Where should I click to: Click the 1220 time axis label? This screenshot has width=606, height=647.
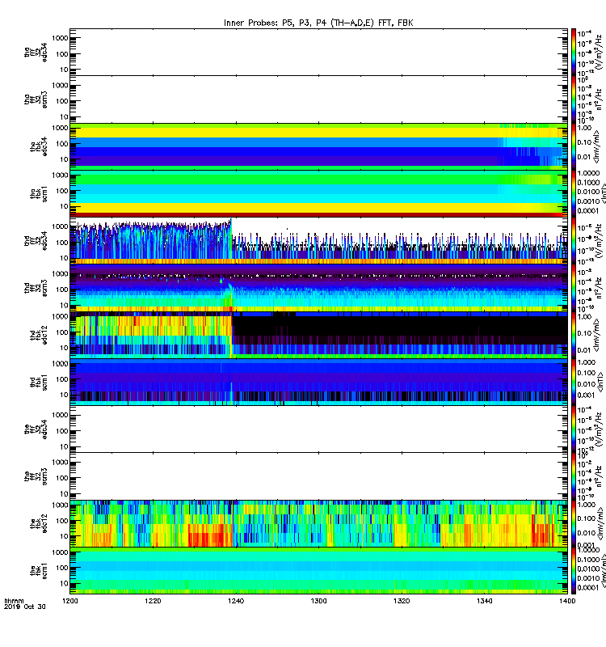point(153,601)
